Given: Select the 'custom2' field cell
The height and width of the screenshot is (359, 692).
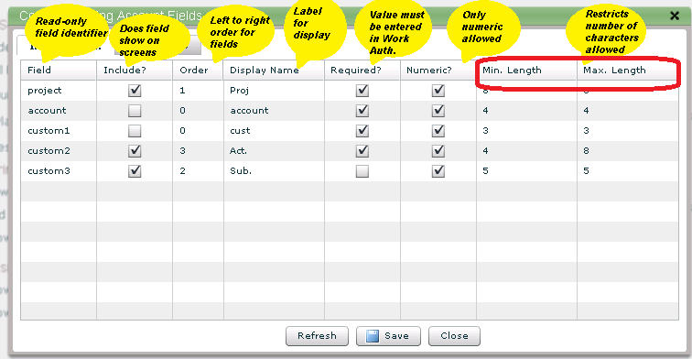Looking at the screenshot, I should [x=59, y=151].
